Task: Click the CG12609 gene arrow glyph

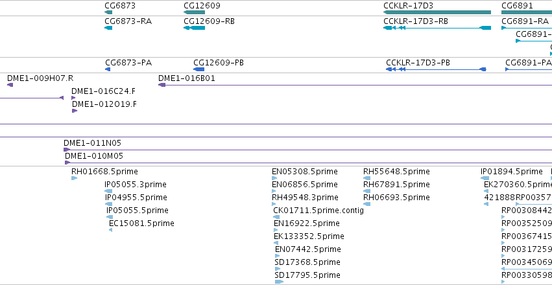Action: (x=194, y=12)
